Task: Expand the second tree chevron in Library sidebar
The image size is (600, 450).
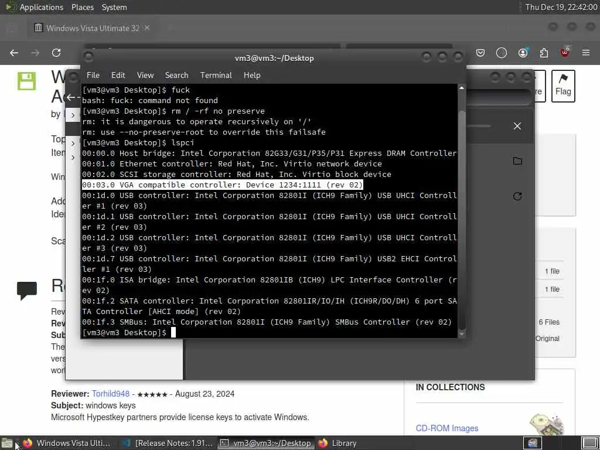Action: pos(73,144)
